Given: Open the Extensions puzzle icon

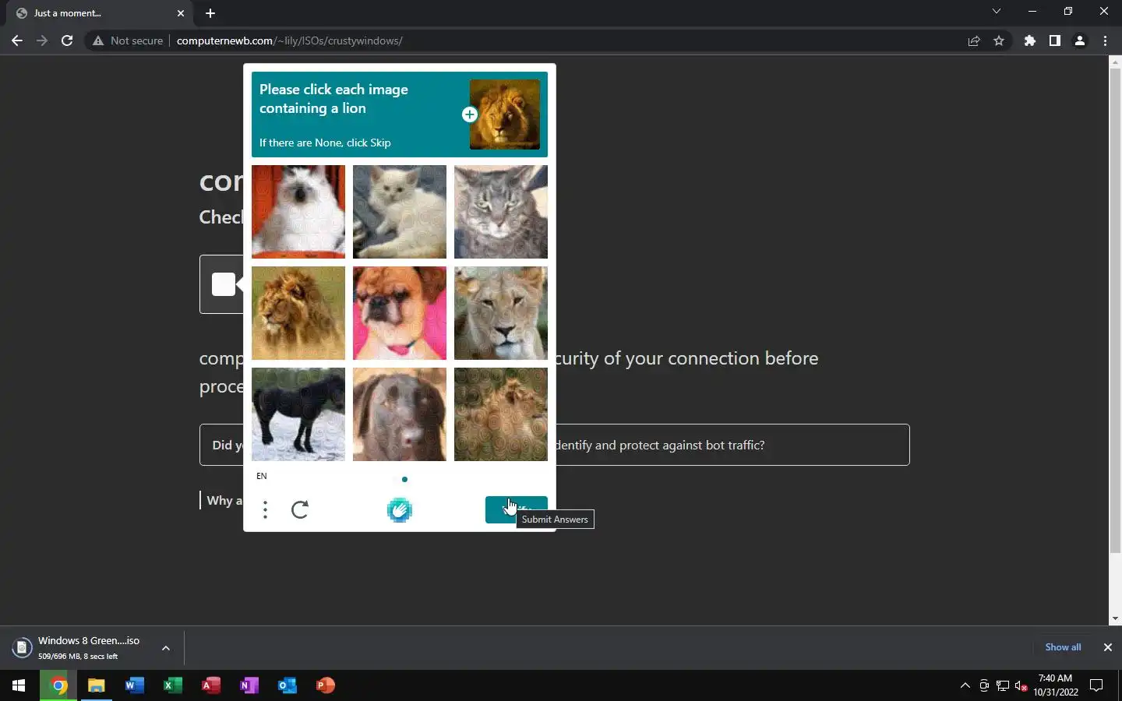Looking at the screenshot, I should [x=1030, y=41].
